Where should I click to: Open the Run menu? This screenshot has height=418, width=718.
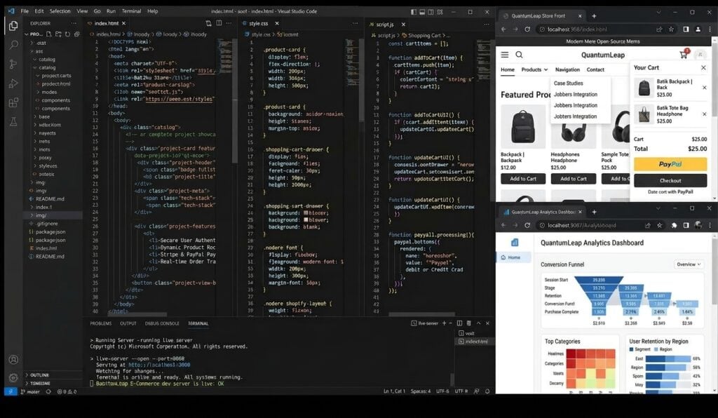111,11
